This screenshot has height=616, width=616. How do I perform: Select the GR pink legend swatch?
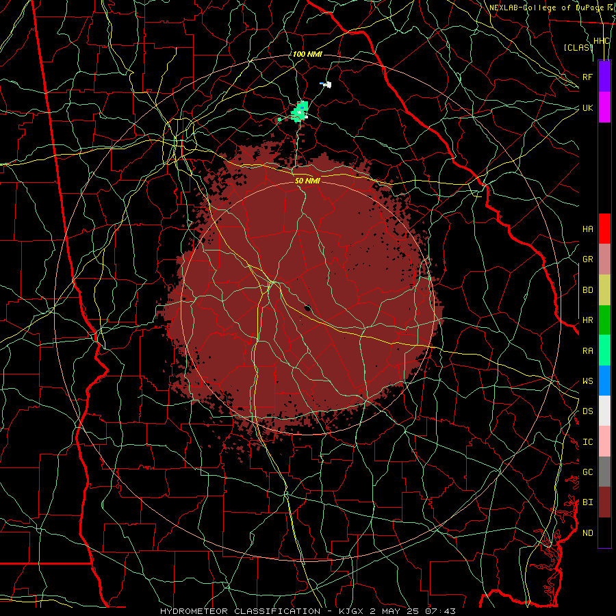click(x=604, y=259)
